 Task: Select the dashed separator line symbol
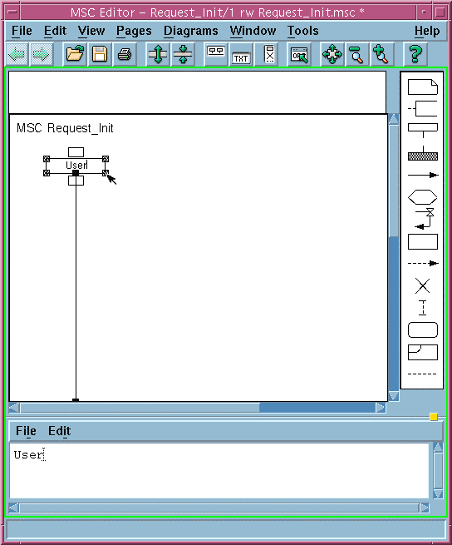click(x=422, y=374)
